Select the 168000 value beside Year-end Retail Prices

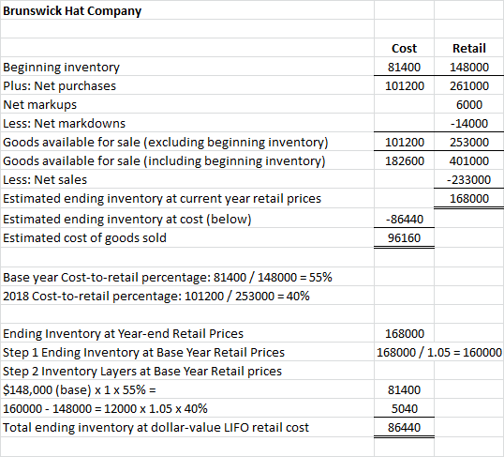point(405,334)
